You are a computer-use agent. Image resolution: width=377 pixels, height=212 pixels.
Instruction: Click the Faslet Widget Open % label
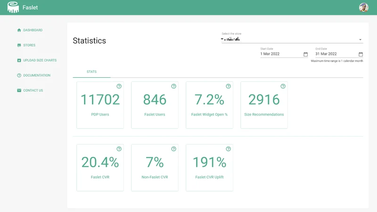pyautogui.click(x=209, y=114)
